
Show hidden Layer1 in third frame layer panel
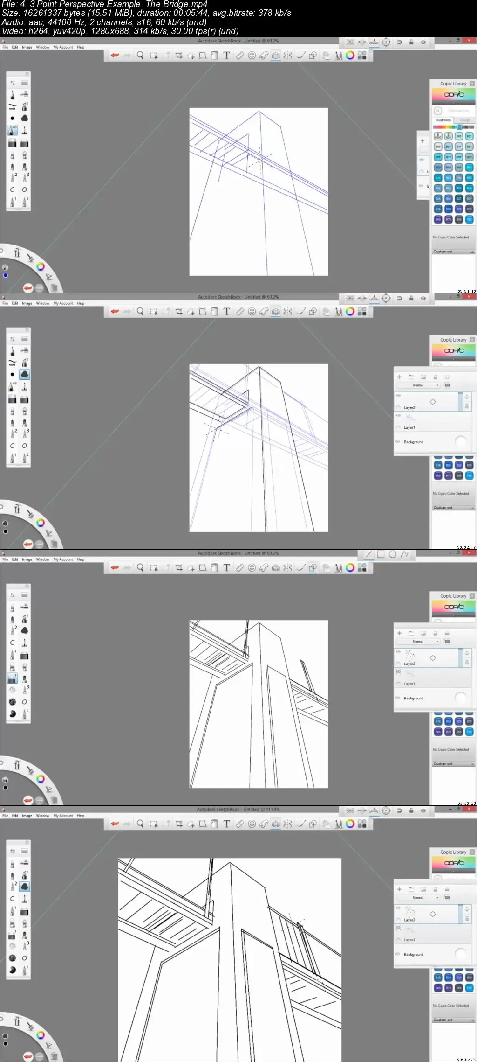398,672
